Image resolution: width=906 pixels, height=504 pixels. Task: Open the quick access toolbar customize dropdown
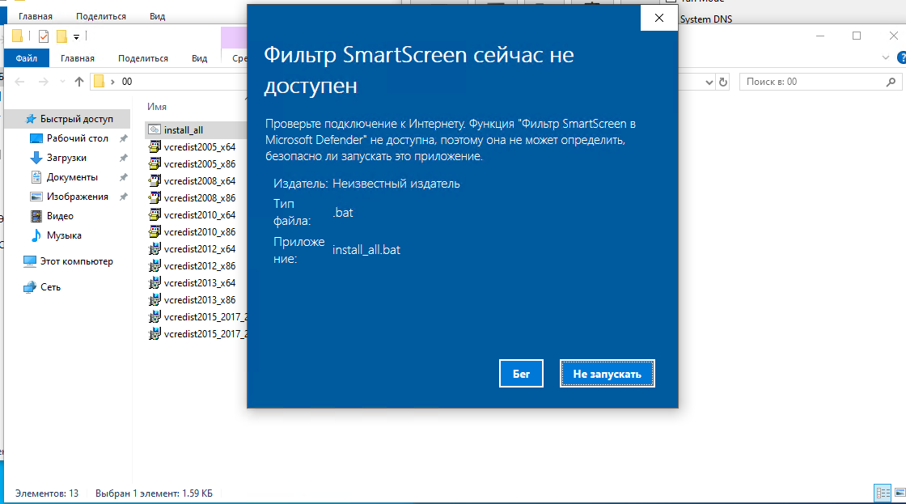pyautogui.click(x=76, y=37)
